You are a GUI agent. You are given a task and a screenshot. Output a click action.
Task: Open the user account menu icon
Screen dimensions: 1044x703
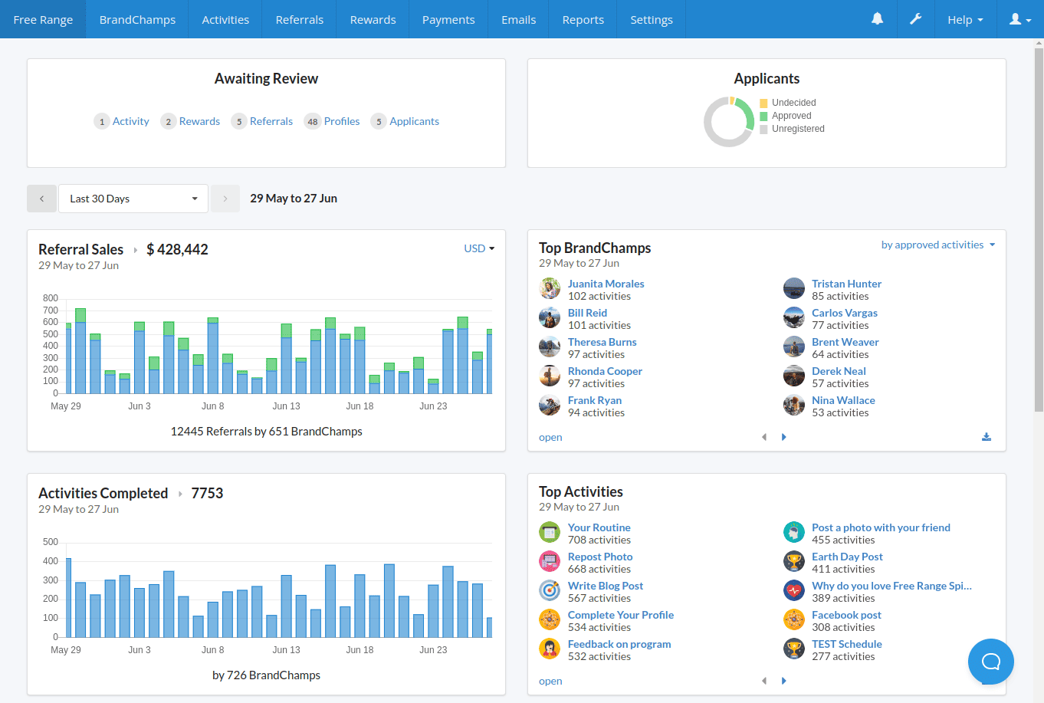[1019, 19]
